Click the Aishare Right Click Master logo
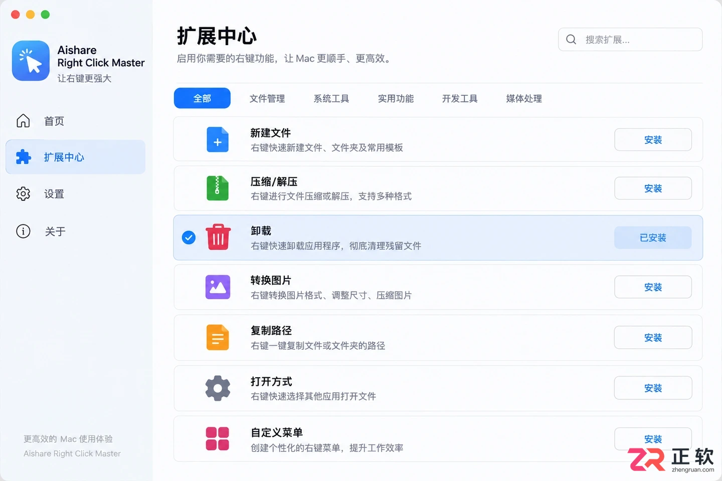 pos(31,61)
